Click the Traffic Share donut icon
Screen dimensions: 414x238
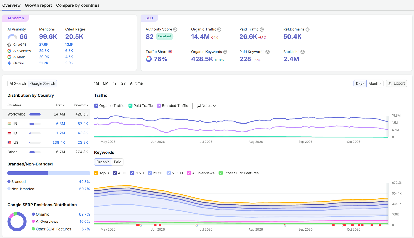click(149, 59)
